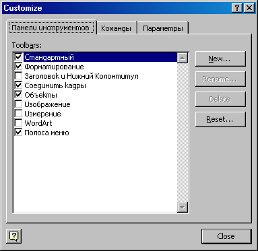The width and height of the screenshot is (258, 251).
Task: Select the Панели инструментов tab
Action: pyautogui.click(x=51, y=28)
